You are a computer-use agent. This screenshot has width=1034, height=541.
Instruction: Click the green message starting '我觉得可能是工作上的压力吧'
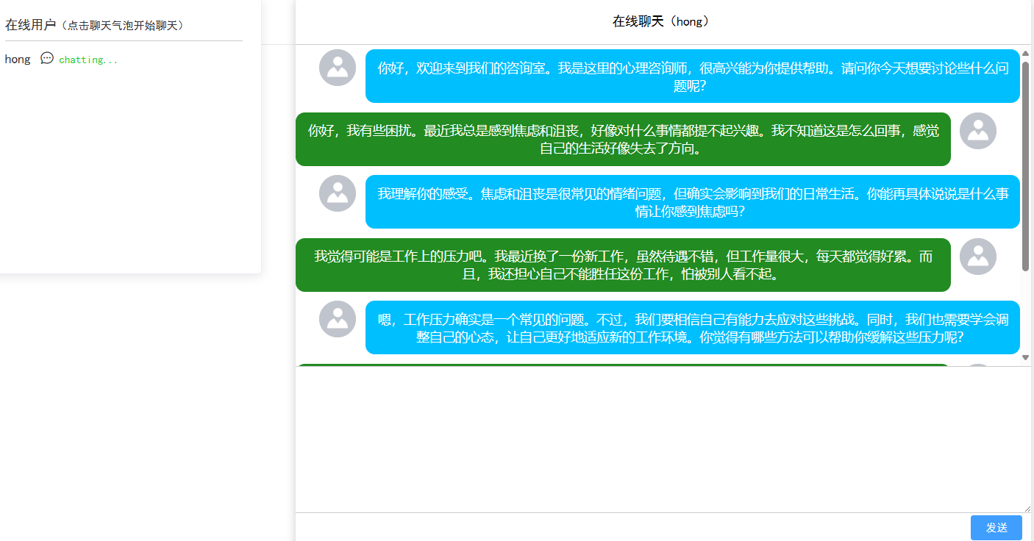click(x=623, y=265)
